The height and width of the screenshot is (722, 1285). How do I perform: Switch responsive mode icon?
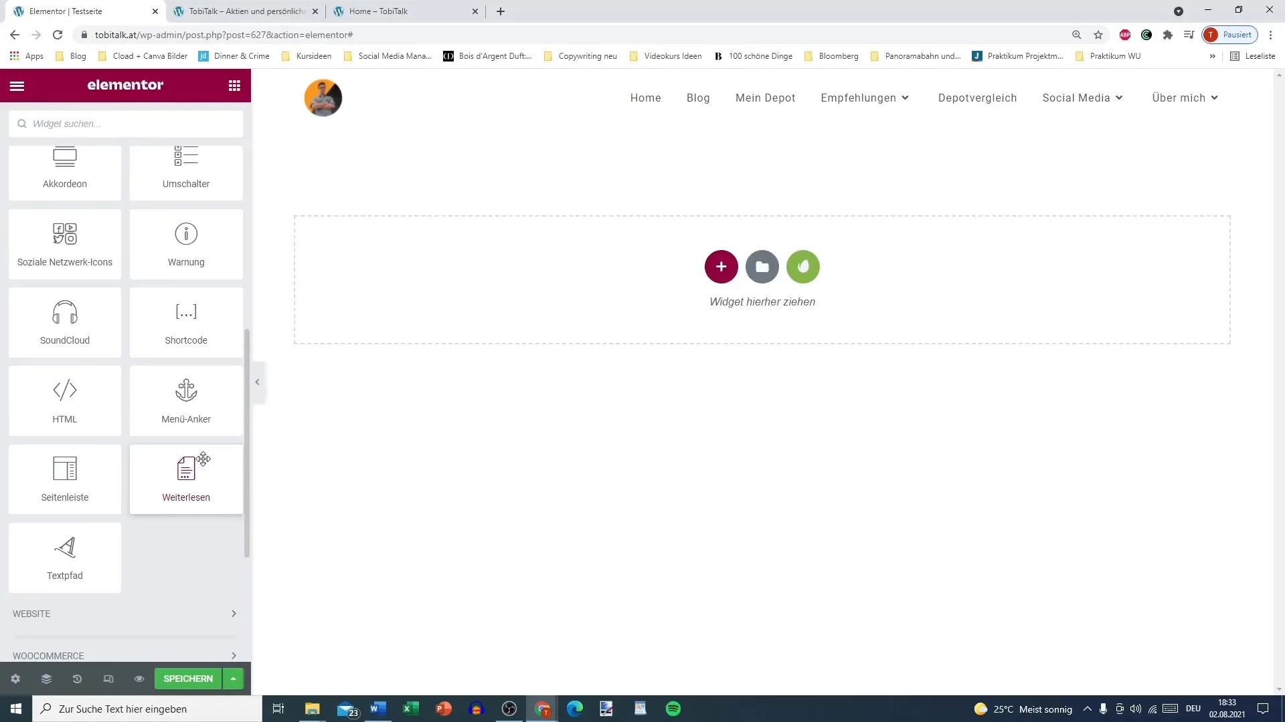pos(108,679)
